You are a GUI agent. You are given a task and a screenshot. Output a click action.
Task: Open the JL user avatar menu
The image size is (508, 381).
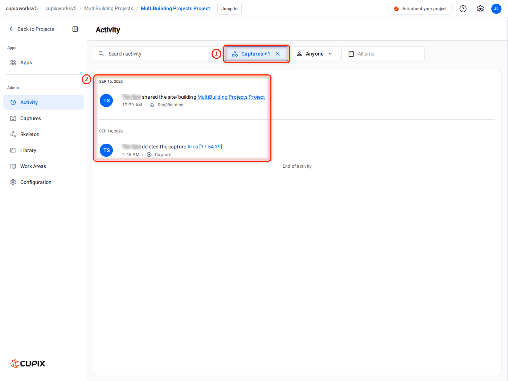(496, 9)
